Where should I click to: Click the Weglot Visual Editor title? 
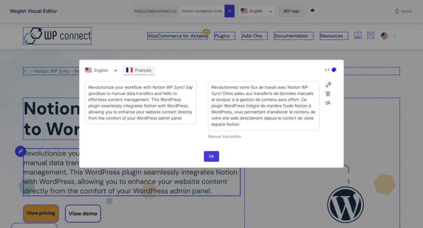[x=33, y=11]
